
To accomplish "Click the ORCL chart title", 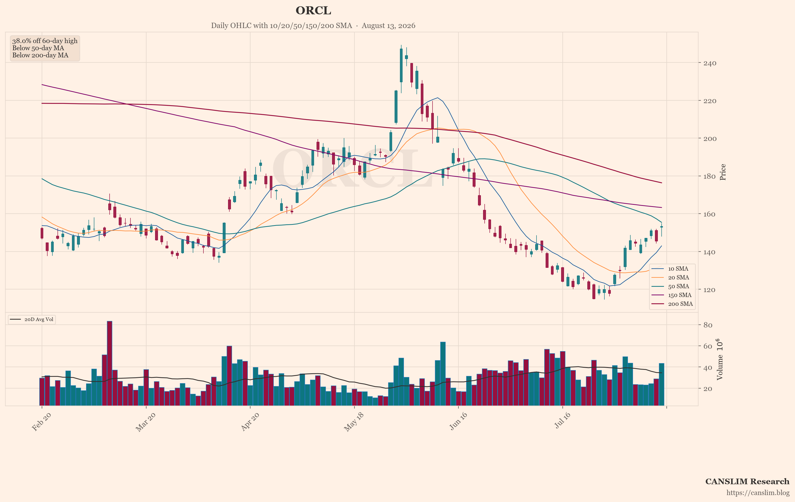I will point(313,11).
